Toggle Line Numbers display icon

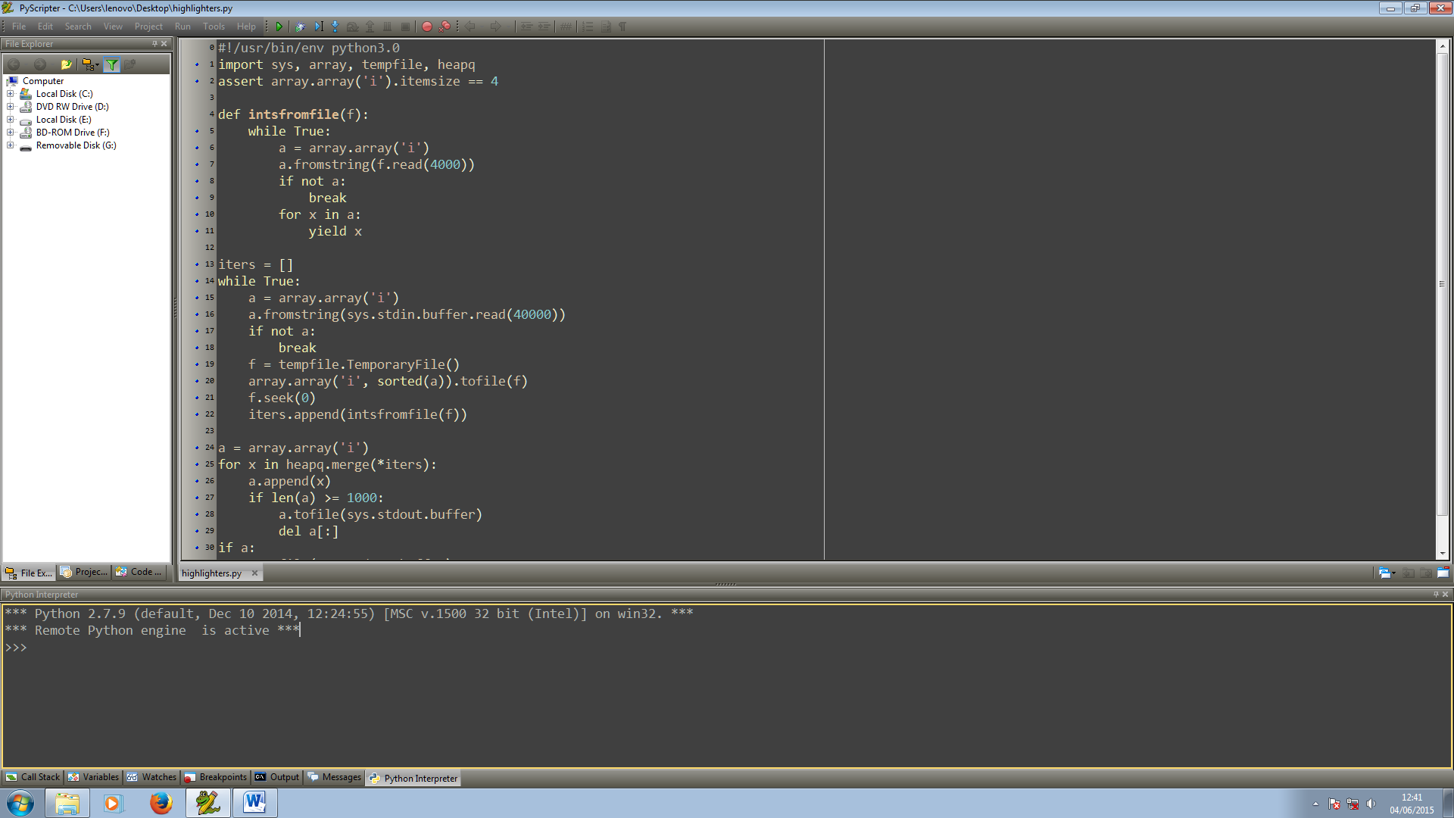588,27
